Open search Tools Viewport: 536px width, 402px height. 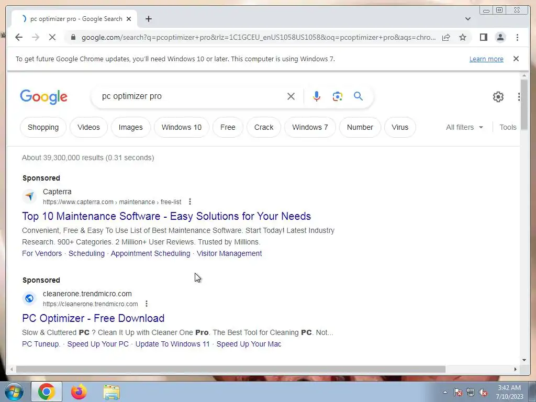(x=508, y=127)
